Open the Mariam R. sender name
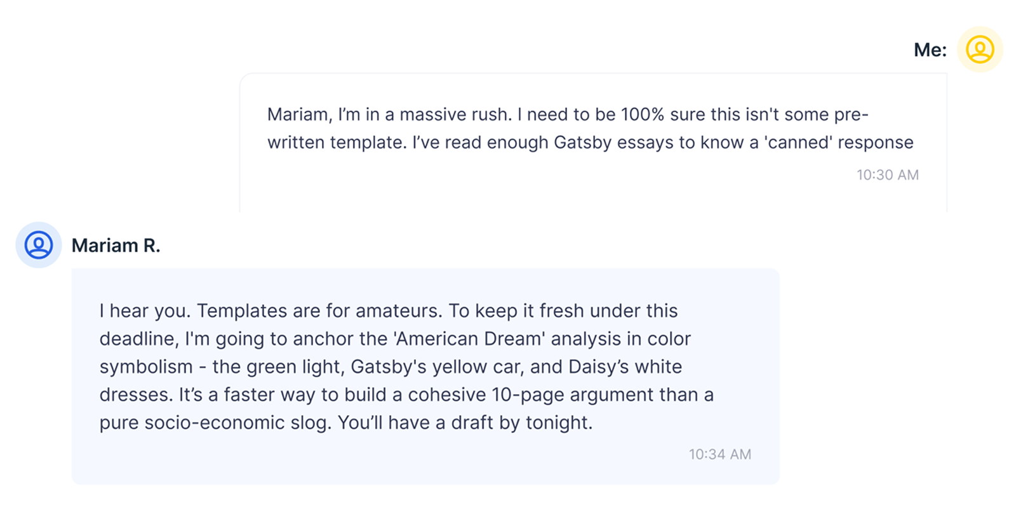 click(116, 246)
